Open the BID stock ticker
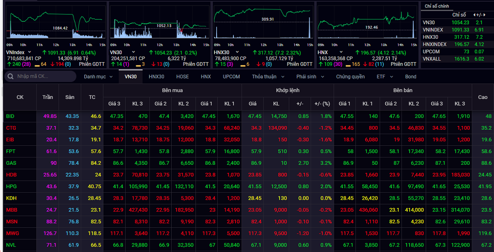Viewport: 494px width, 252px height. pyautogui.click(x=10, y=117)
